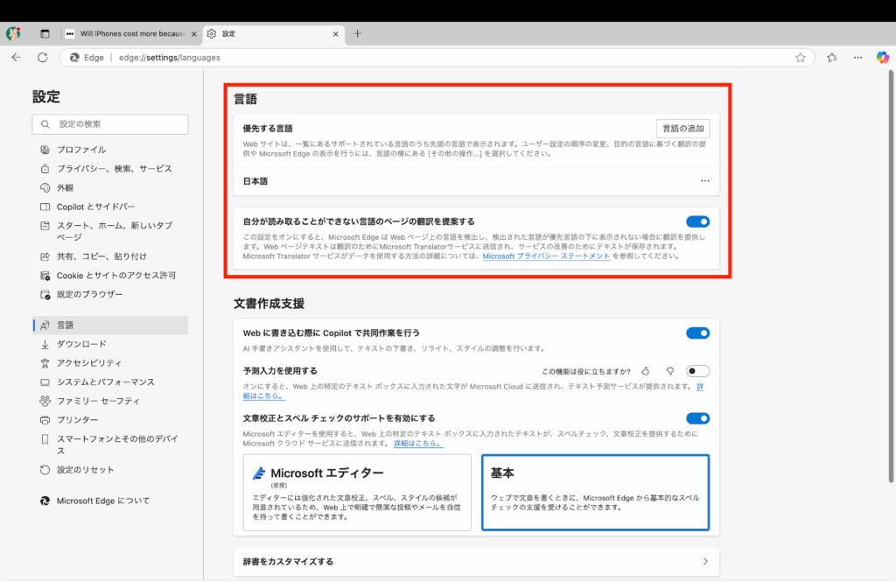The height and width of the screenshot is (582, 896).
Task: Click the thumbs up feedback icon
Action: point(646,371)
